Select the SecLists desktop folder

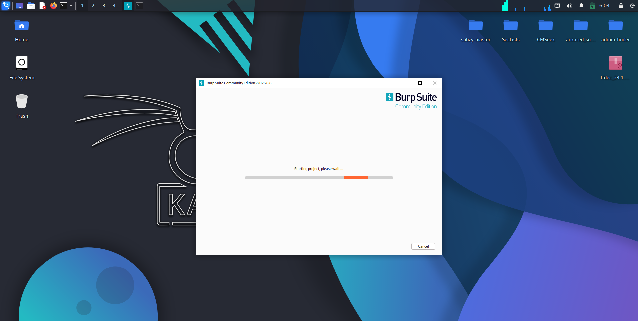tap(511, 31)
